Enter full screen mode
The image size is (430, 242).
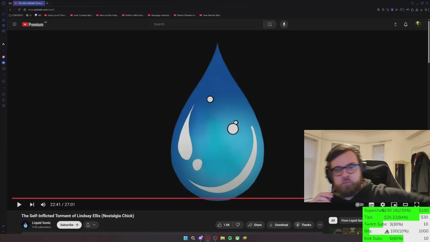(417, 204)
